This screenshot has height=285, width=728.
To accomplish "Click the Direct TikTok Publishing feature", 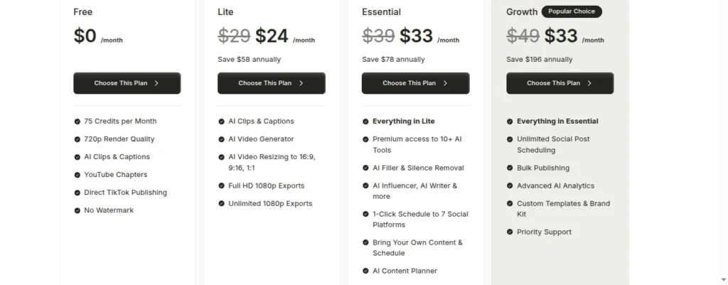I will [x=125, y=193].
